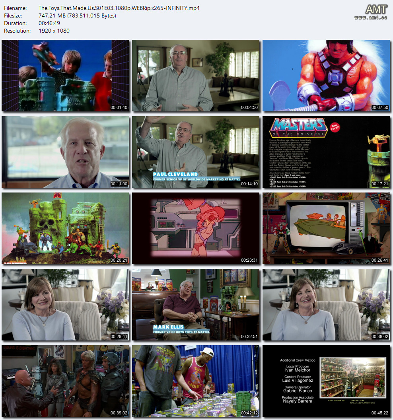Open the www.amt.cc website link

point(370,18)
